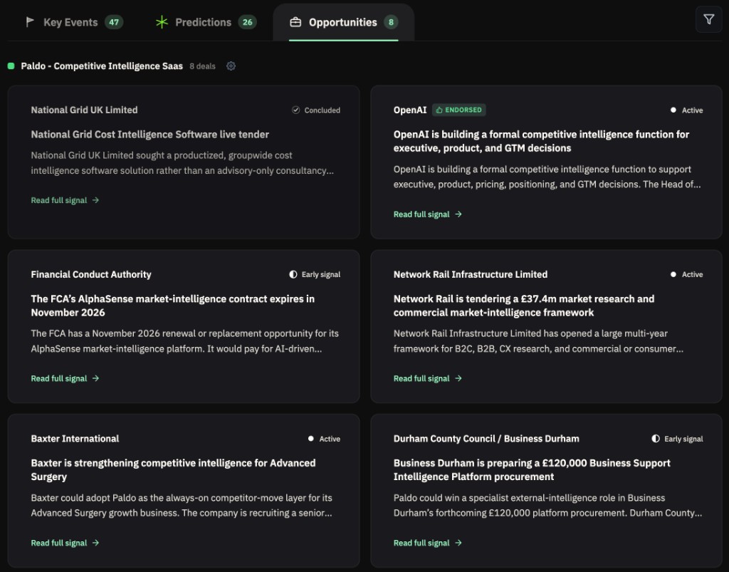Image resolution: width=729 pixels, height=572 pixels.
Task: Open Network Rail £37.4m market research title
Action: pos(523,306)
